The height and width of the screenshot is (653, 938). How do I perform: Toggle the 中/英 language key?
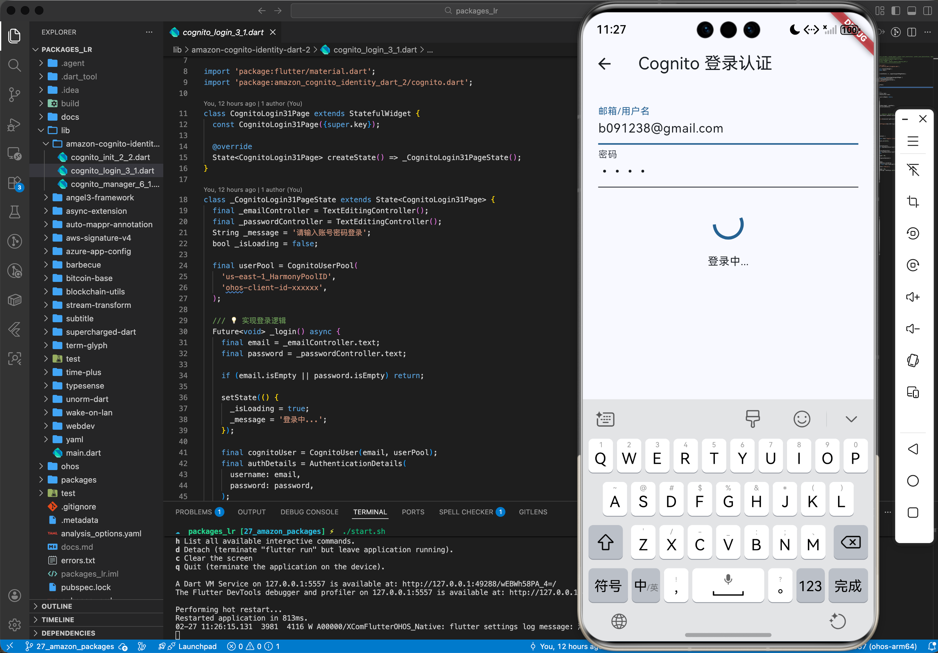(x=645, y=586)
